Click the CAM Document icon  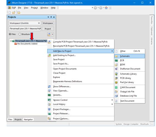tap(116, 87)
